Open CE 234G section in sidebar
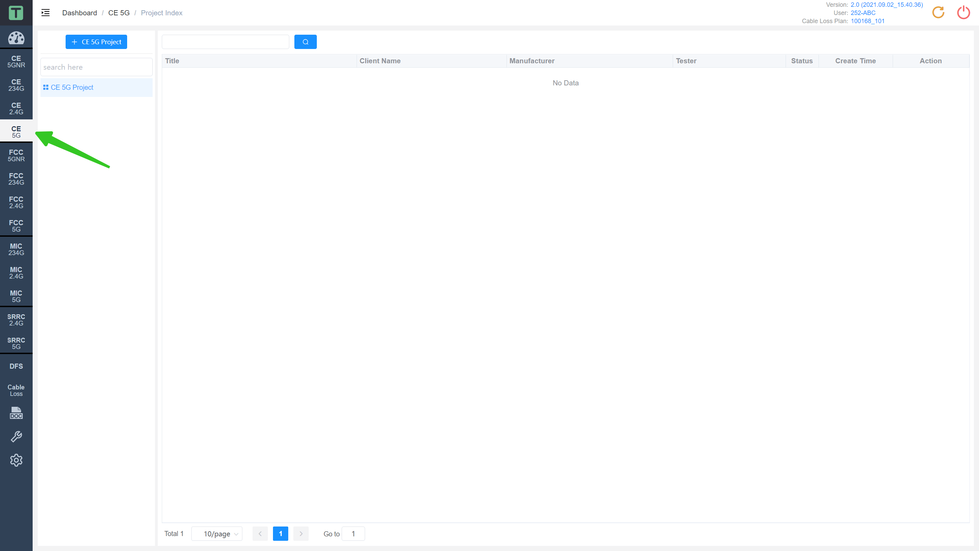The height and width of the screenshot is (551, 979). [16, 85]
